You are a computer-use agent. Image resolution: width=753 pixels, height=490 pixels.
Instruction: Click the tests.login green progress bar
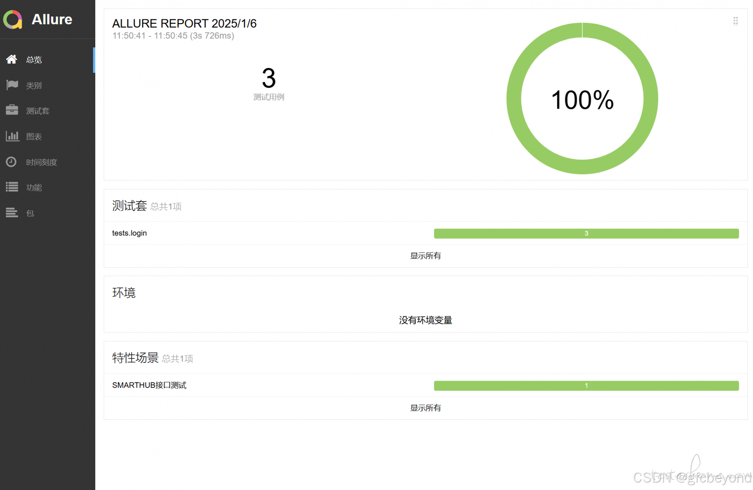pos(586,233)
